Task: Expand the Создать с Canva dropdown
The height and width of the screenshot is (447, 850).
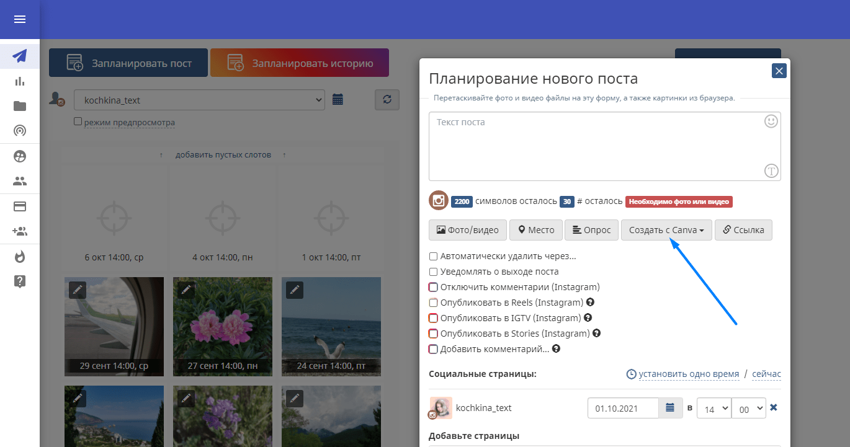Action: pos(666,230)
